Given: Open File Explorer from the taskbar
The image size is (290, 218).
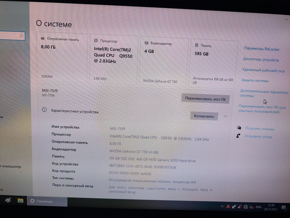Looking at the screenshot, I should [20, 200].
